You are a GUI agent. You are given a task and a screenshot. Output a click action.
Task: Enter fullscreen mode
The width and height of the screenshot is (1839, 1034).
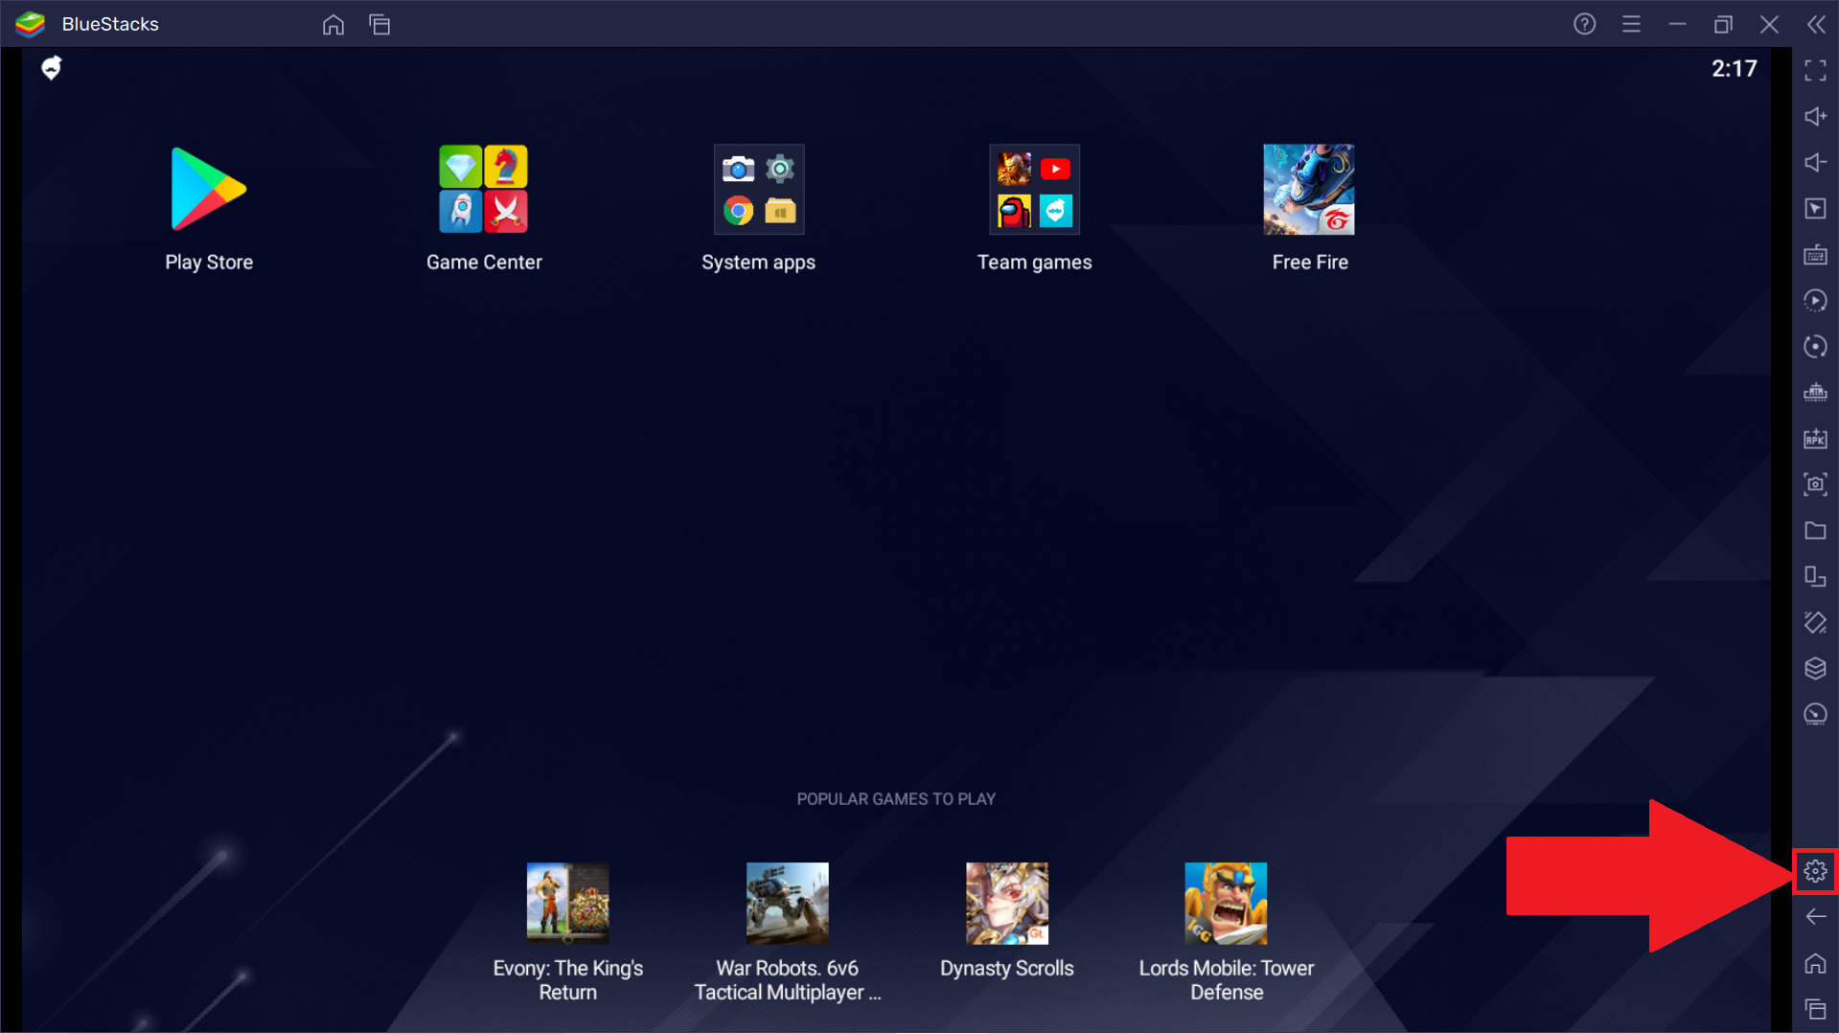[1814, 70]
